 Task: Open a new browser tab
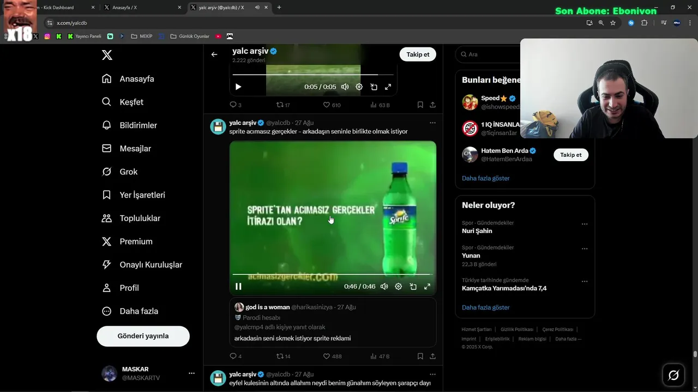279,8
